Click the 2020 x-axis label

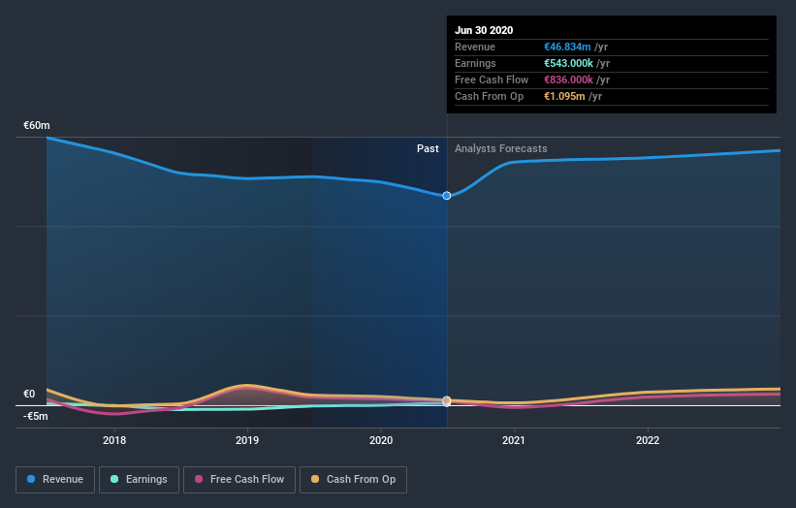pyautogui.click(x=381, y=440)
